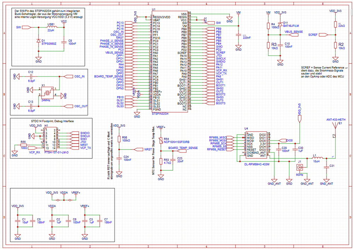Image resolution: width=353 pixels, height=249 pixels.
Task: Click the STDC14 Footprint Debug Interface frame title
Action: click(53, 121)
